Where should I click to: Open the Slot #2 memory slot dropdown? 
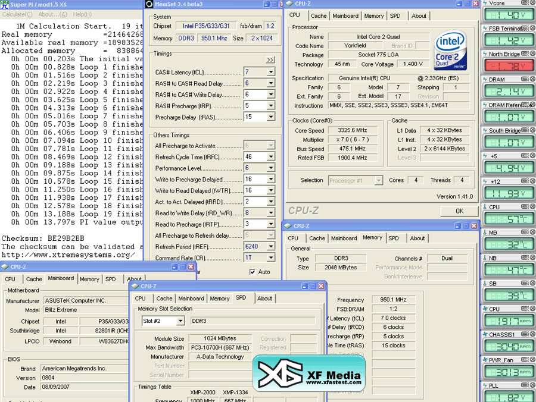click(180, 321)
